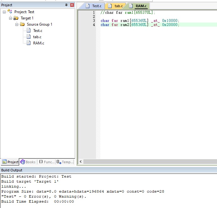Click the Target 1 icon
217x208 pixels.
pyautogui.click(x=16, y=18)
